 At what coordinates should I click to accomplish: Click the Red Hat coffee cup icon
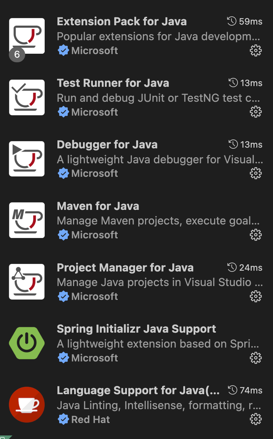pos(27,404)
